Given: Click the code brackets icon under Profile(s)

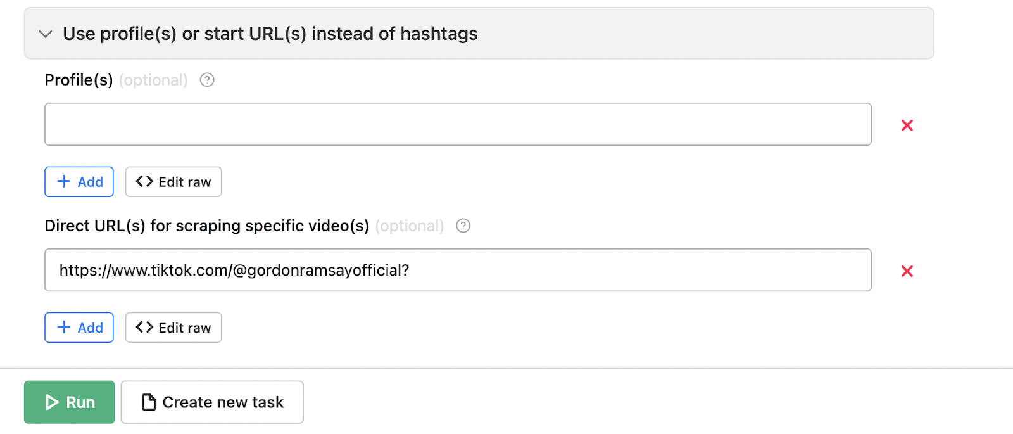Looking at the screenshot, I should pyautogui.click(x=144, y=182).
